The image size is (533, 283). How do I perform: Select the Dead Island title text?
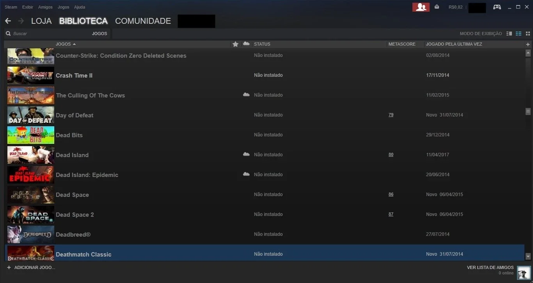(x=72, y=155)
